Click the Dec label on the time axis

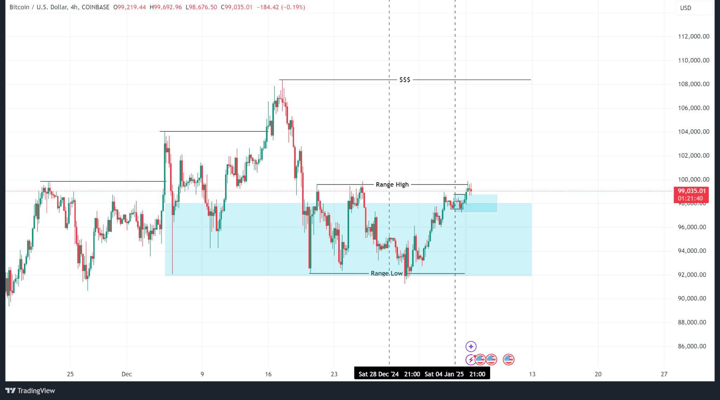[127, 374]
